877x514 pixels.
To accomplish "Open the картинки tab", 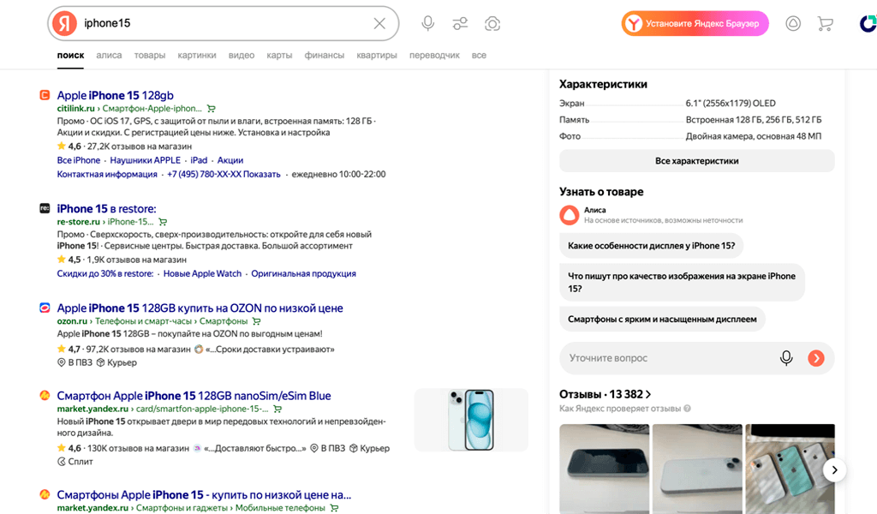I will pos(197,56).
